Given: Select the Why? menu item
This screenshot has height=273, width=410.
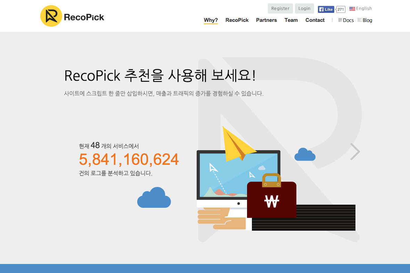Looking at the screenshot, I should pyautogui.click(x=211, y=20).
